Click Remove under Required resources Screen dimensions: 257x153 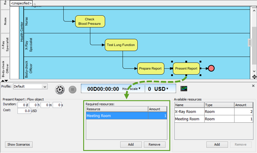click(155, 144)
